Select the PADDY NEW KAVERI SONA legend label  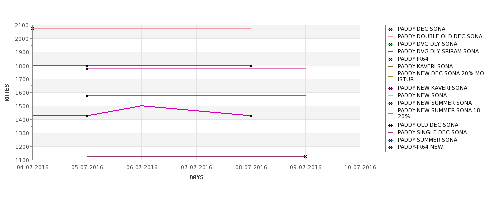[x=432, y=88]
